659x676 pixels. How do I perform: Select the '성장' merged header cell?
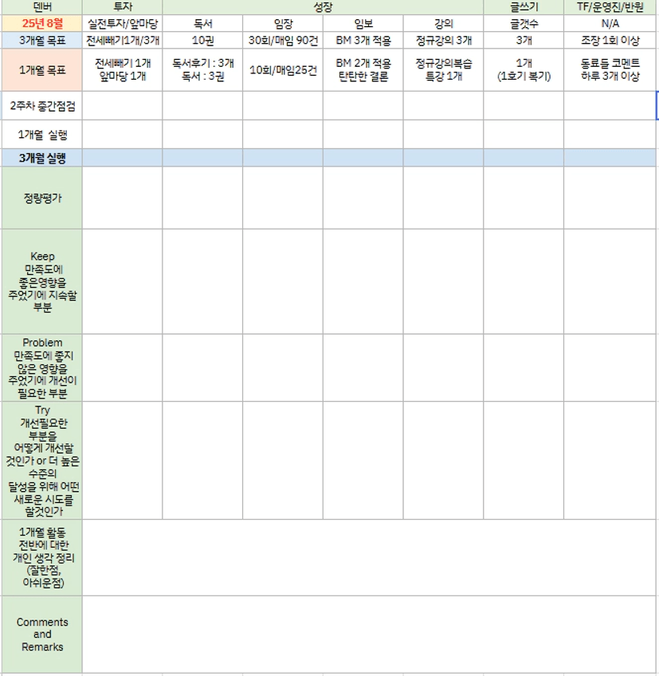pos(323,7)
